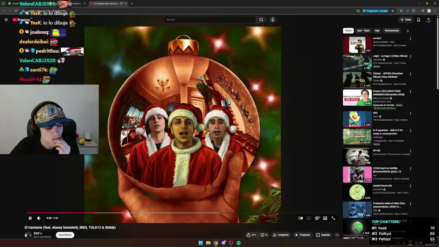Open Chrome extensions puzzle icon

coord(414,11)
